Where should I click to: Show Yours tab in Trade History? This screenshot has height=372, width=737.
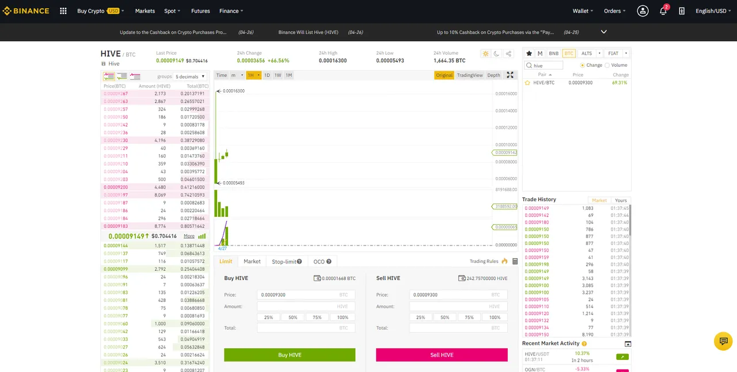(x=621, y=201)
